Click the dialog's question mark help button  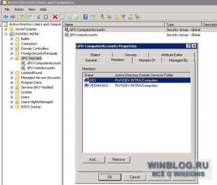coord(189,46)
